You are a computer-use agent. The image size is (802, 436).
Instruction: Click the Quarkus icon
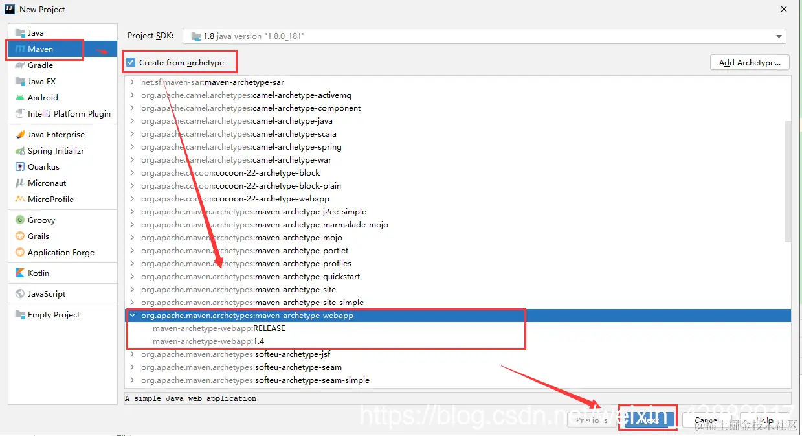20,167
